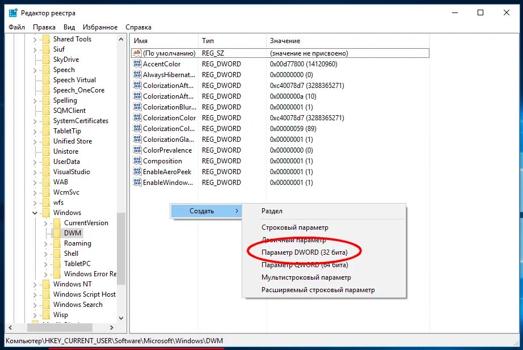Click horizontal scrollbar right arrow
This screenshot has height=350, width=523.
[112, 328]
